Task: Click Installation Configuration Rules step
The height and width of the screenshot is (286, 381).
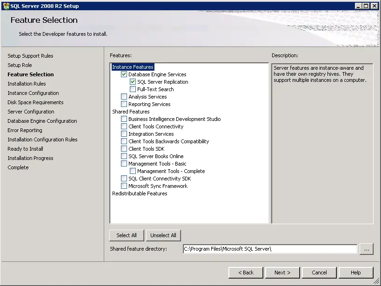Action: pos(42,140)
